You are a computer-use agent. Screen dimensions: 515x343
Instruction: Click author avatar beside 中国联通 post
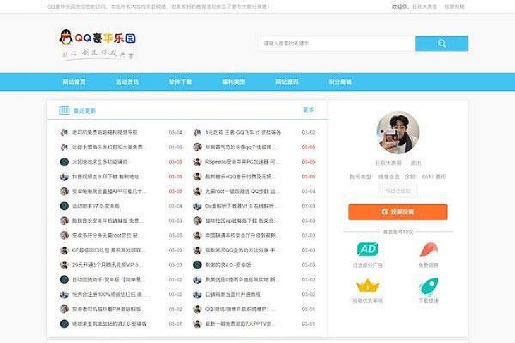pos(197,236)
